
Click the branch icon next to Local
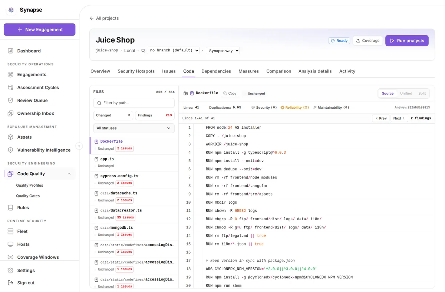point(143,51)
